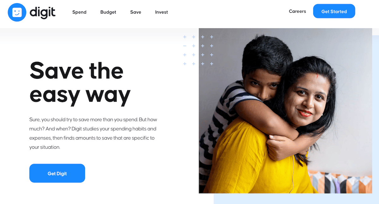Click the minus sign in the plus grid
This screenshot has width=379, height=204.
point(185,46)
